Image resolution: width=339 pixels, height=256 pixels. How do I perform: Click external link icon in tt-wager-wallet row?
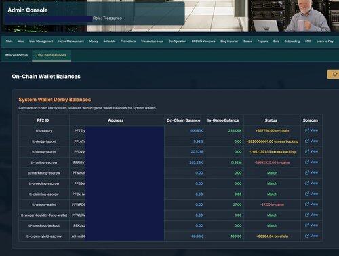[x=307, y=204]
